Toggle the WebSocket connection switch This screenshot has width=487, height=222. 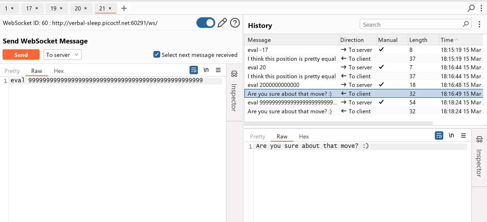tap(205, 23)
